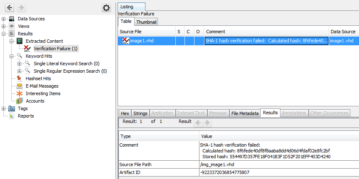Click the Accounts icon in tree
The width and height of the screenshot is (359, 179).
tap(20, 101)
